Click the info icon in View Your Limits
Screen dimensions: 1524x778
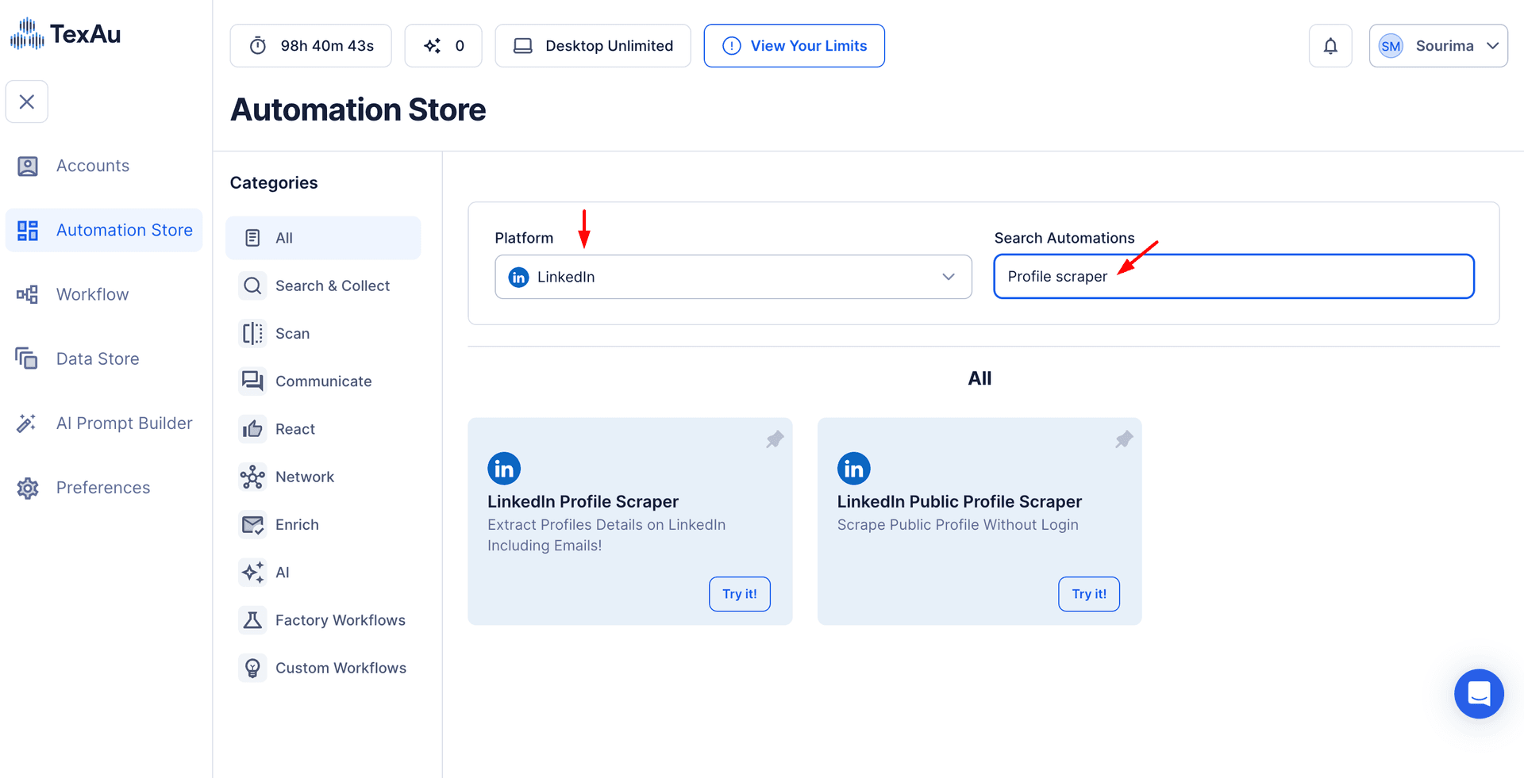(x=732, y=46)
